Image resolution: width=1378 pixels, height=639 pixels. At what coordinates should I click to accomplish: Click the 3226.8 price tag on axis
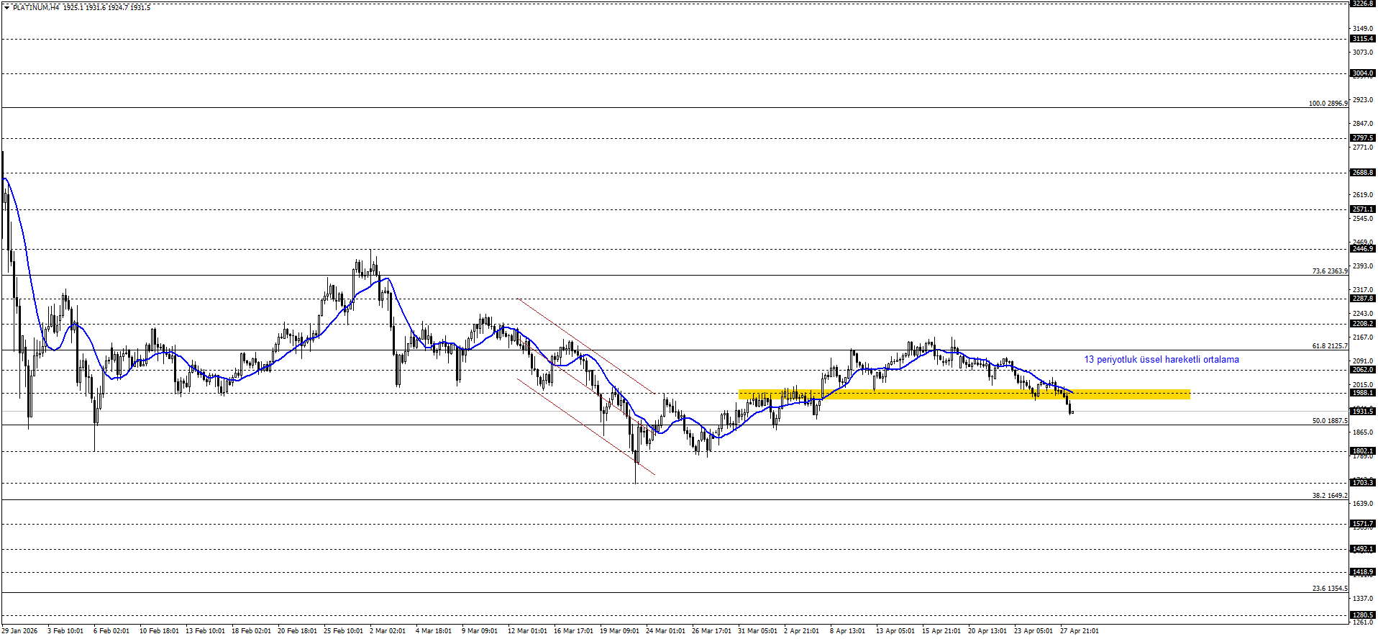point(1362,4)
